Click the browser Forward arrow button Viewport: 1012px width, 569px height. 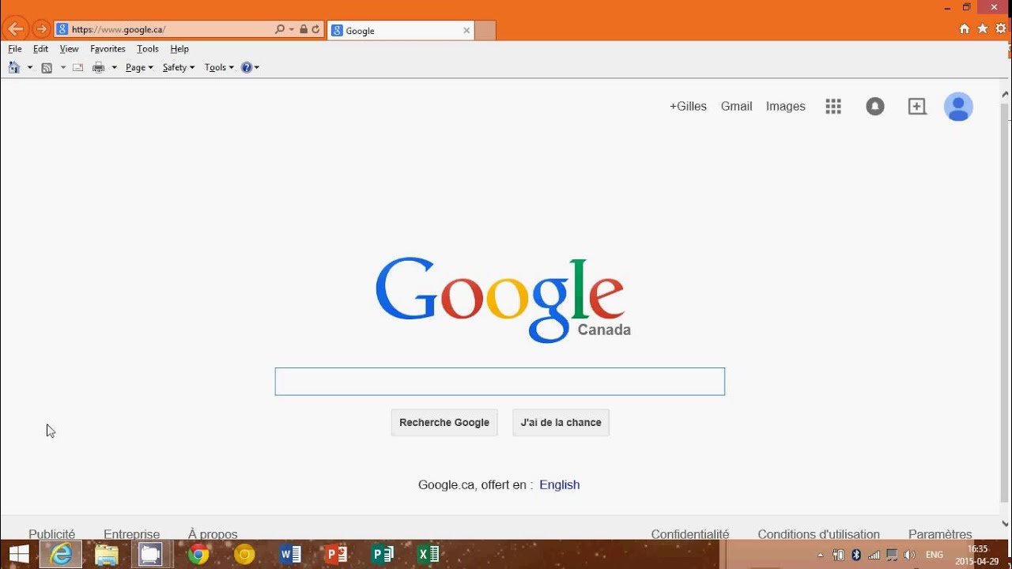coord(41,30)
